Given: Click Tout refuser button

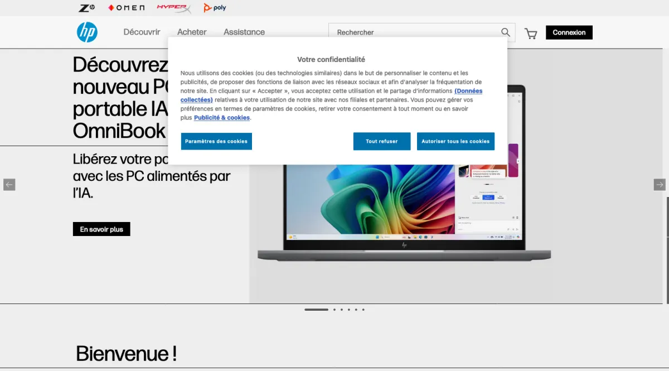Looking at the screenshot, I should [382, 141].
